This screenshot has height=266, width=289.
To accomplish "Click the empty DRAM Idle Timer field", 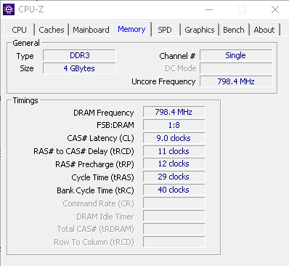I will [174, 216].
